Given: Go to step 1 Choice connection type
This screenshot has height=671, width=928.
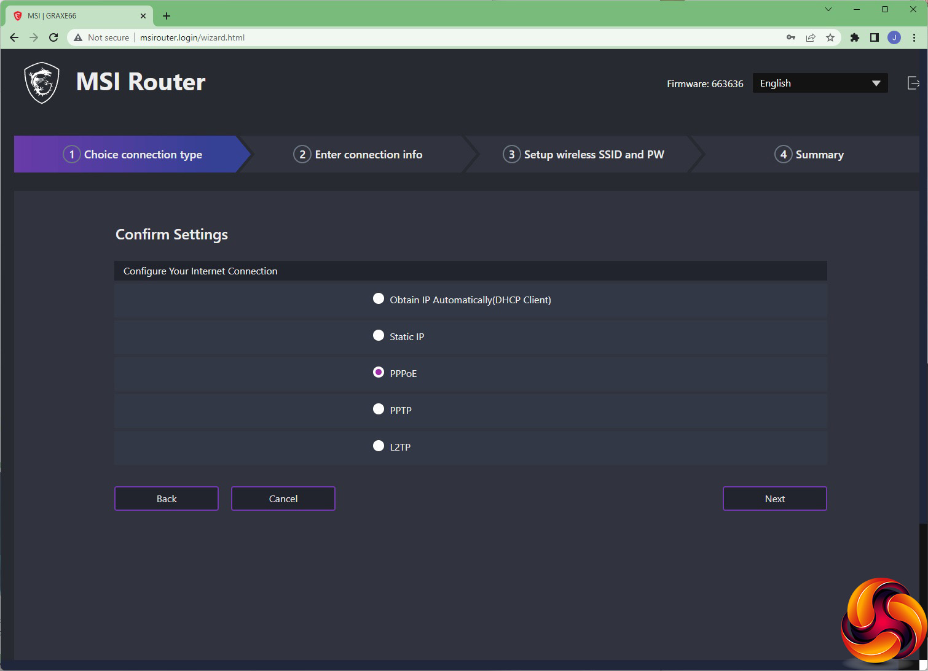Looking at the screenshot, I should pyautogui.click(x=133, y=154).
